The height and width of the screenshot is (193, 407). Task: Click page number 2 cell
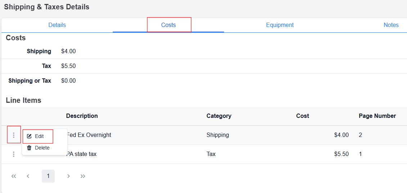(360, 135)
